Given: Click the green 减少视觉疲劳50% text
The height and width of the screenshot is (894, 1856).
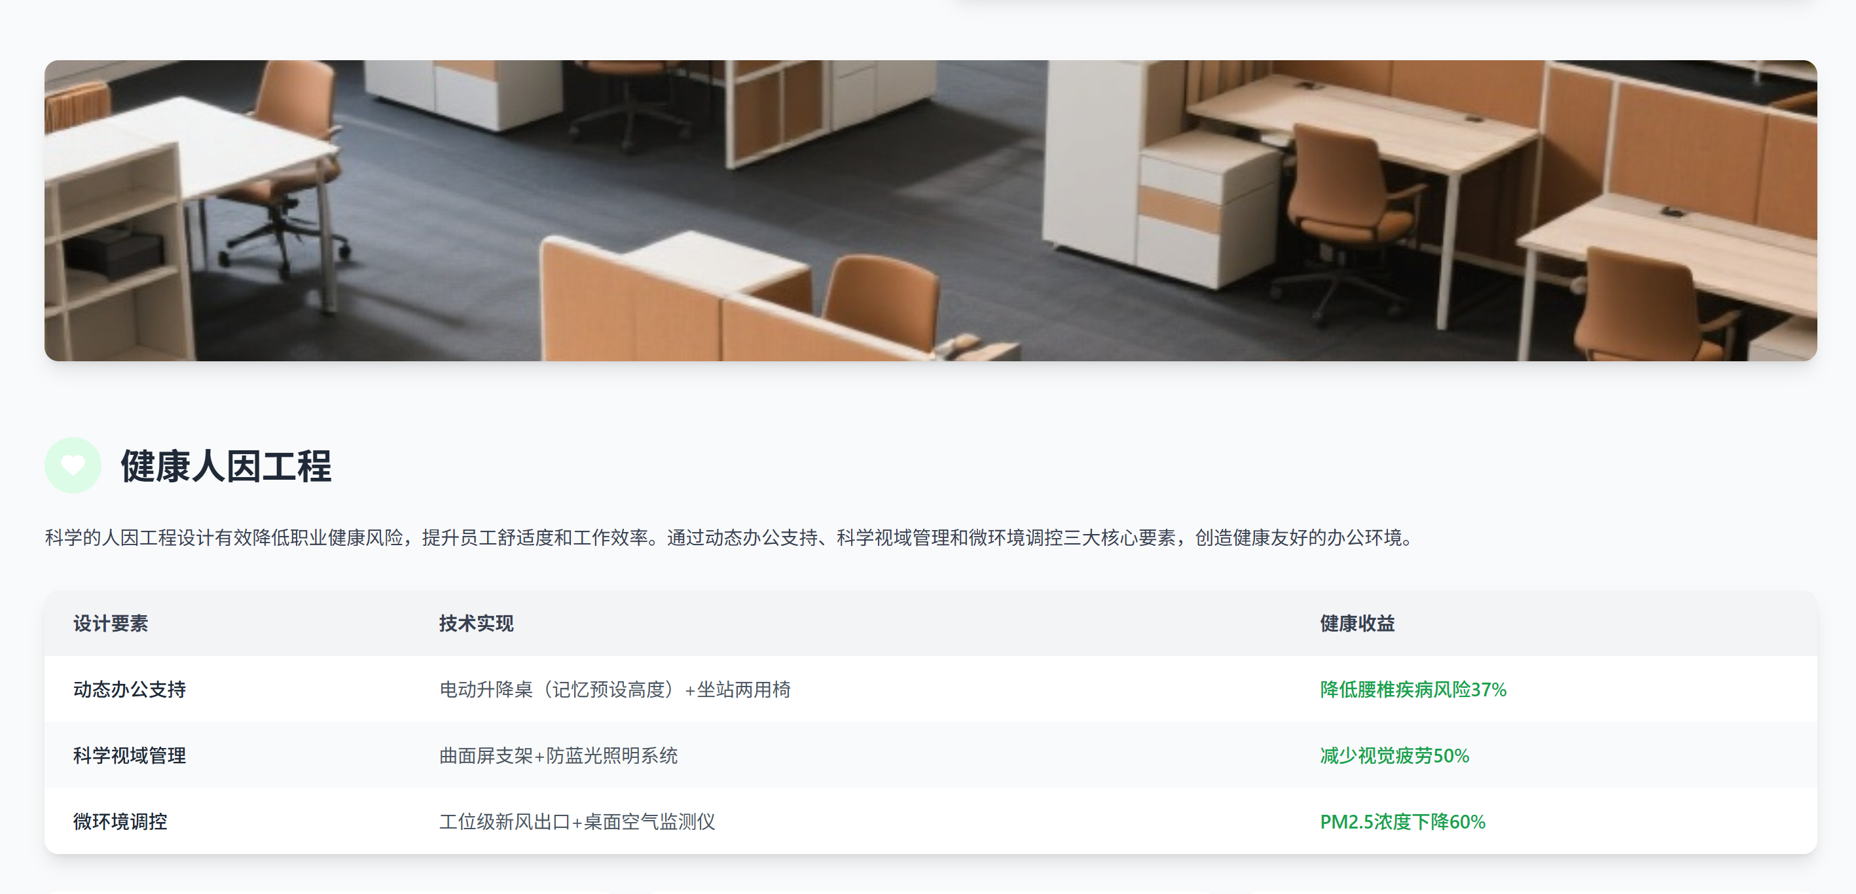Looking at the screenshot, I should click(1394, 756).
